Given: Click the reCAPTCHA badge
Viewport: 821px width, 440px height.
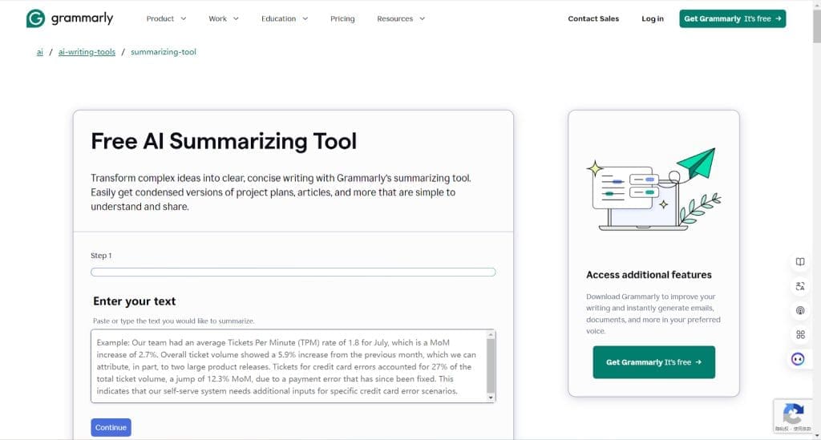Looking at the screenshot, I should click(x=794, y=417).
